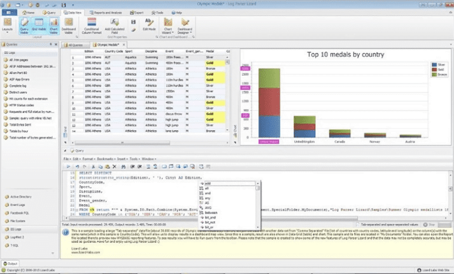Image resolution: width=454 pixels, height=274 pixels.
Task: Close the Queries panel
Action: tap(56, 44)
